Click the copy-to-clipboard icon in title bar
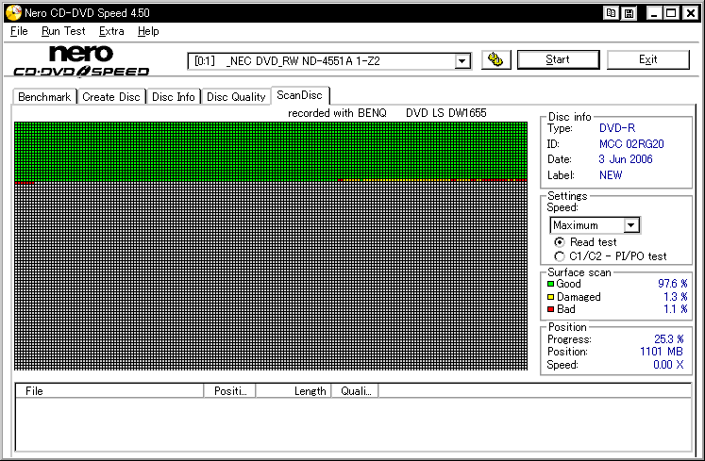705x461 pixels. pyautogui.click(x=611, y=13)
